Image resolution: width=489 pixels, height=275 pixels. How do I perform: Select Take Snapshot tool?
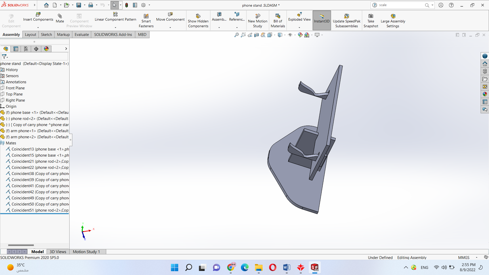(x=371, y=16)
